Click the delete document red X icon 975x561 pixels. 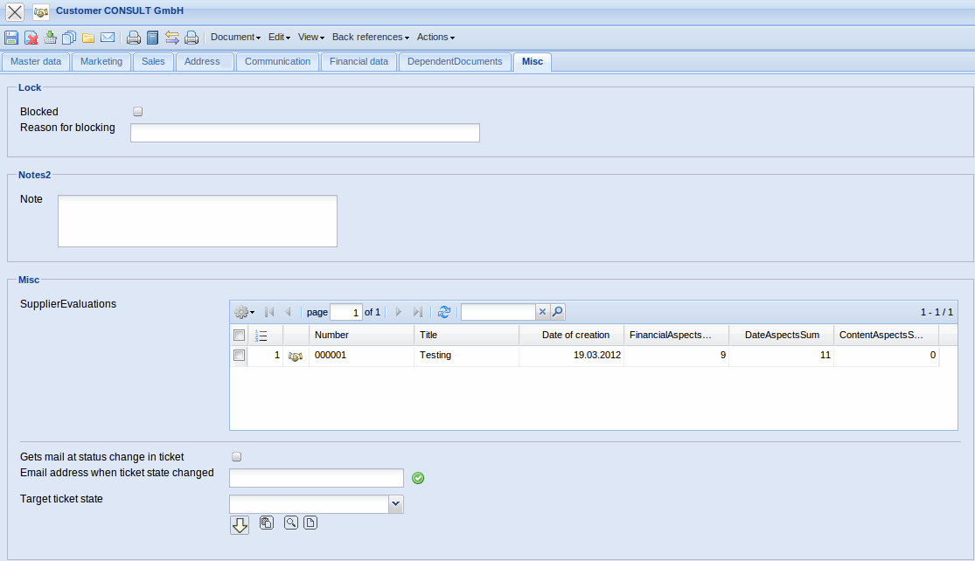(31, 38)
